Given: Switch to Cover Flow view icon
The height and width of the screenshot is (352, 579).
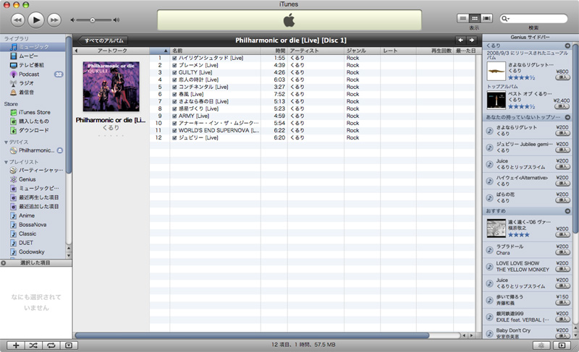Looking at the screenshot, I should pos(486,18).
